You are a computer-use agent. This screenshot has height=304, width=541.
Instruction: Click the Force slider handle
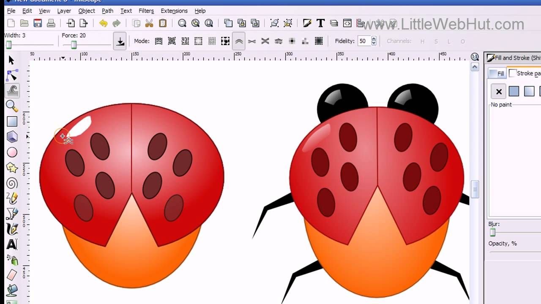(x=74, y=45)
